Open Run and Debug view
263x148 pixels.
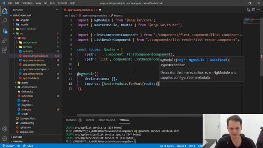pos(5,40)
